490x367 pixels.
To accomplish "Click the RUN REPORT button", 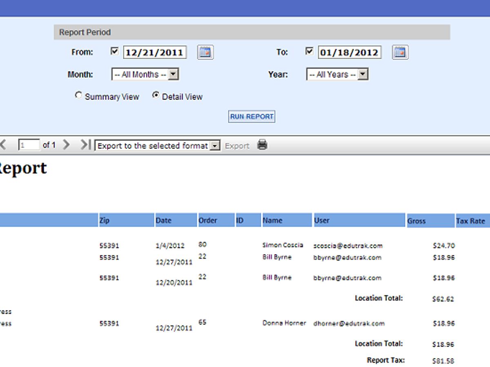I will coord(251,117).
